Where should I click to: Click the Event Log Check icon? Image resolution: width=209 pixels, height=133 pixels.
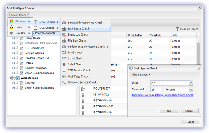click(64, 35)
